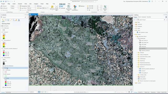Select Sentinel2_multisite item in Catalog tree

coord(145,51)
